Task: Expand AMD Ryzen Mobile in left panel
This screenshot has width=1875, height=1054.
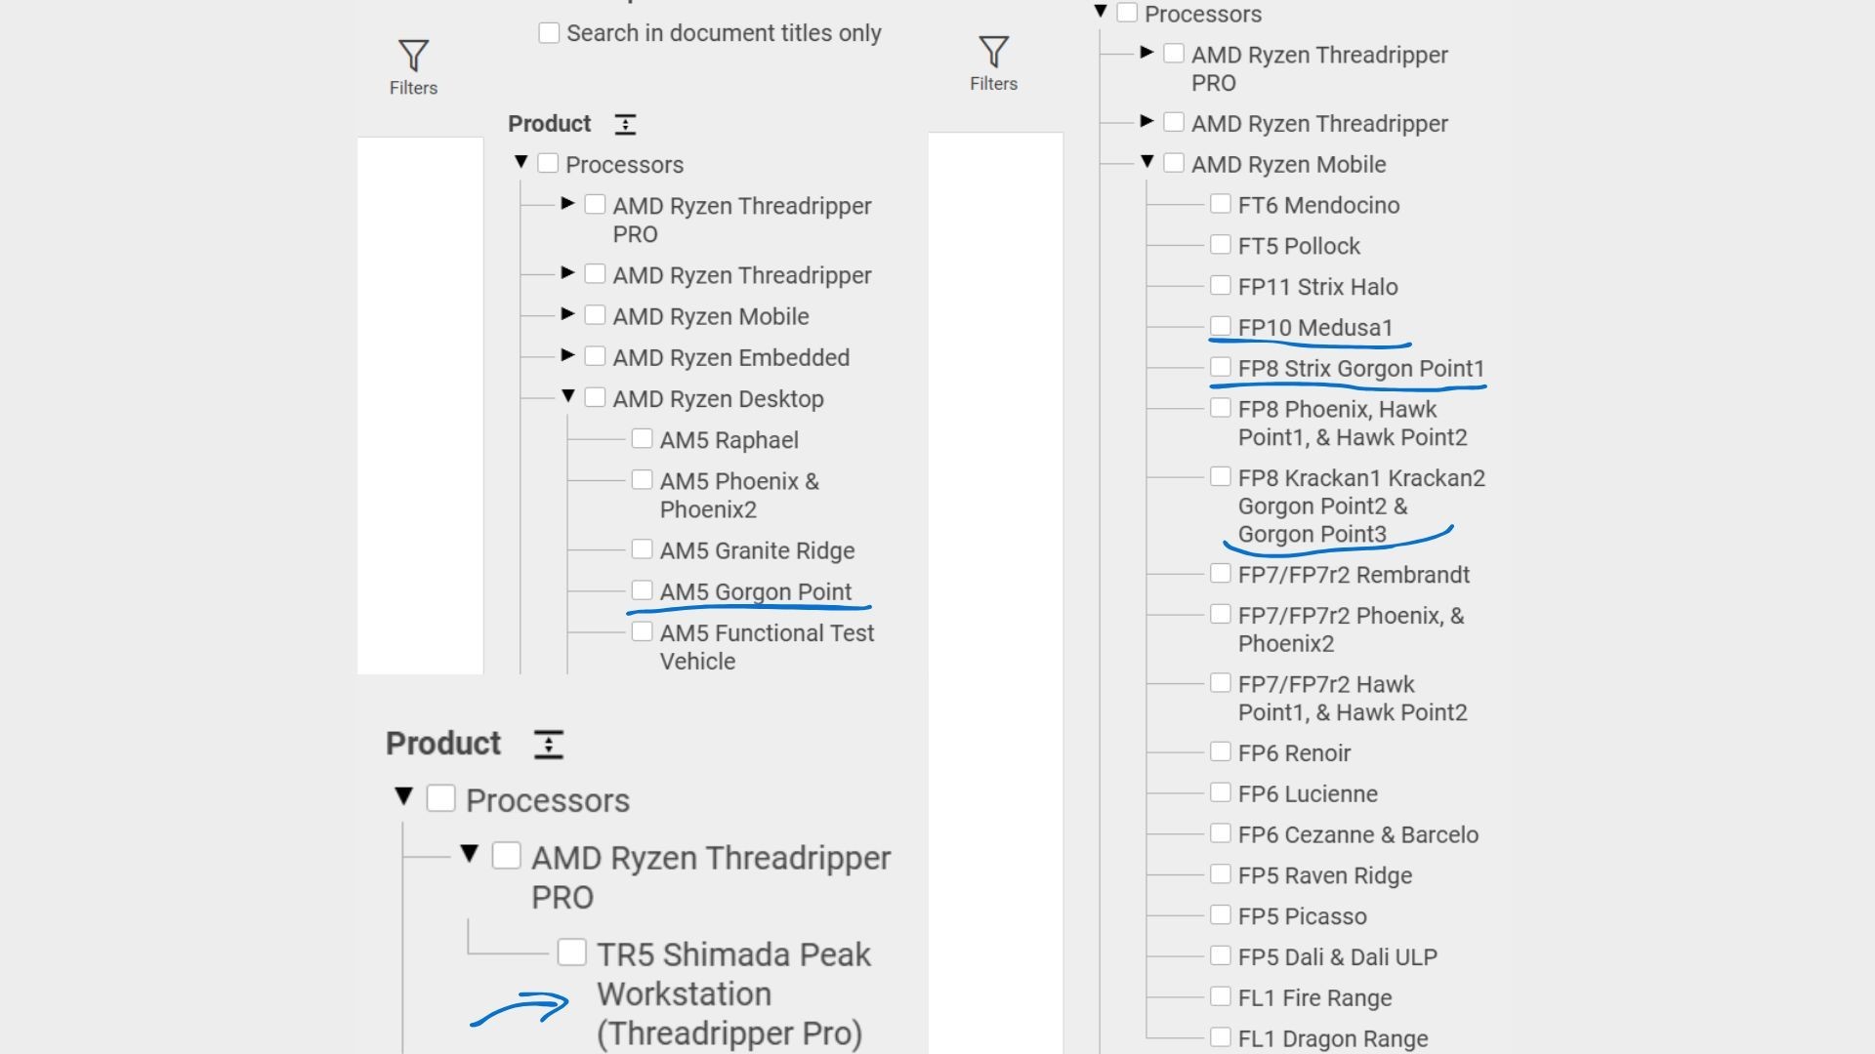Action: click(567, 314)
